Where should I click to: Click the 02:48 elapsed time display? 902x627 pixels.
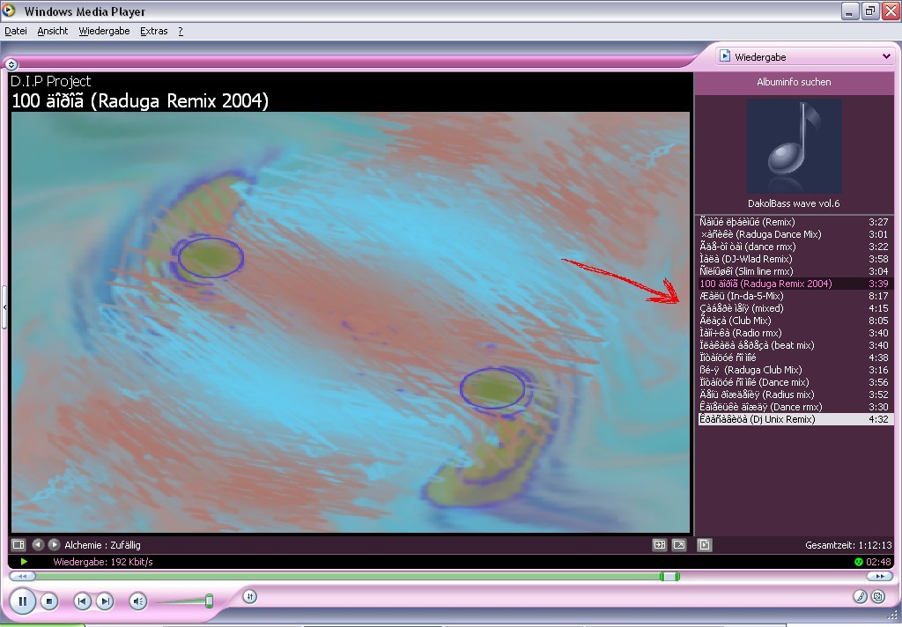[x=878, y=562]
